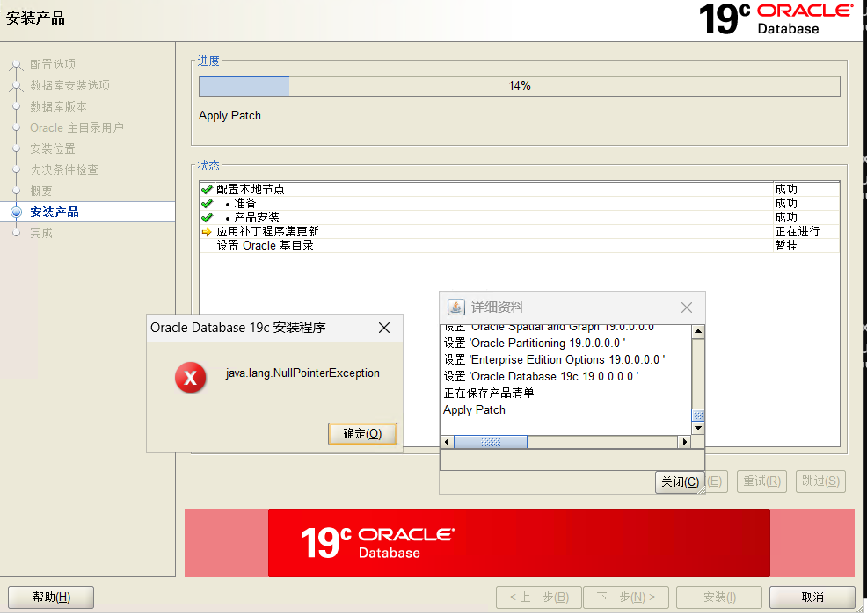Select the 安装位置 step
Image resolution: width=867 pixels, height=615 pixels.
click(x=53, y=148)
